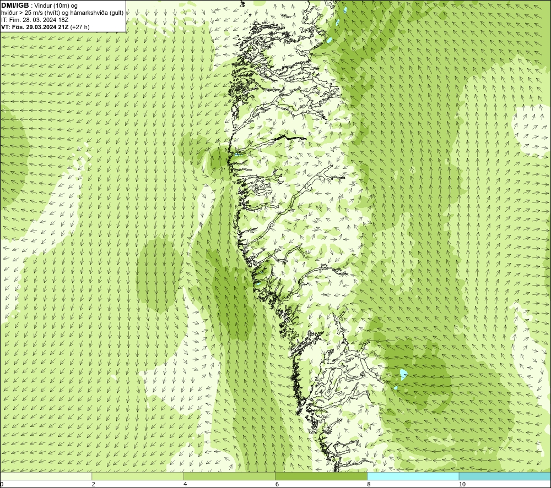Click the 'Vindur (10m) og' header text
The width and height of the screenshot is (551, 488).
point(56,6)
